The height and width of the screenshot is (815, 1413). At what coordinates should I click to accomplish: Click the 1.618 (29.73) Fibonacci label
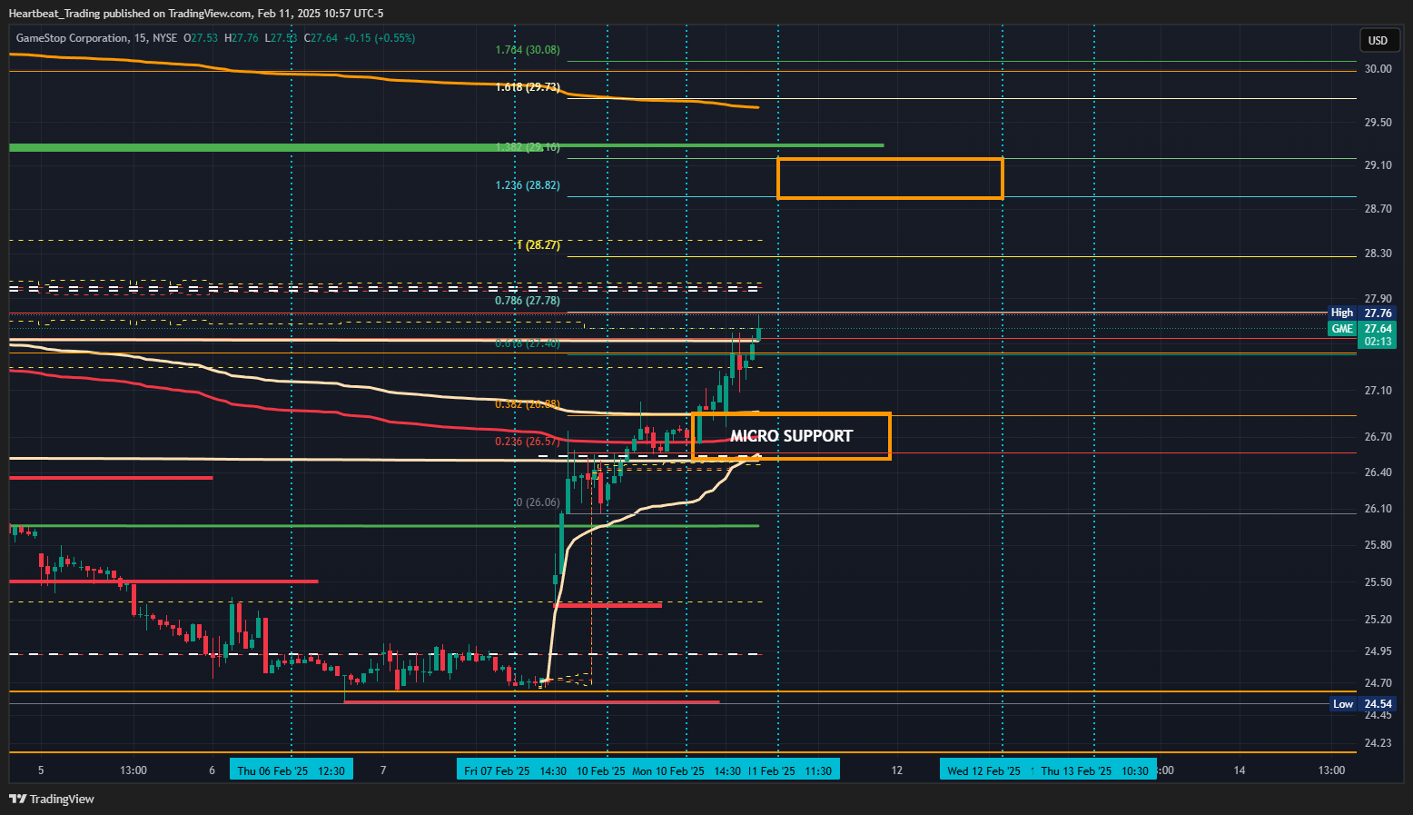point(528,87)
